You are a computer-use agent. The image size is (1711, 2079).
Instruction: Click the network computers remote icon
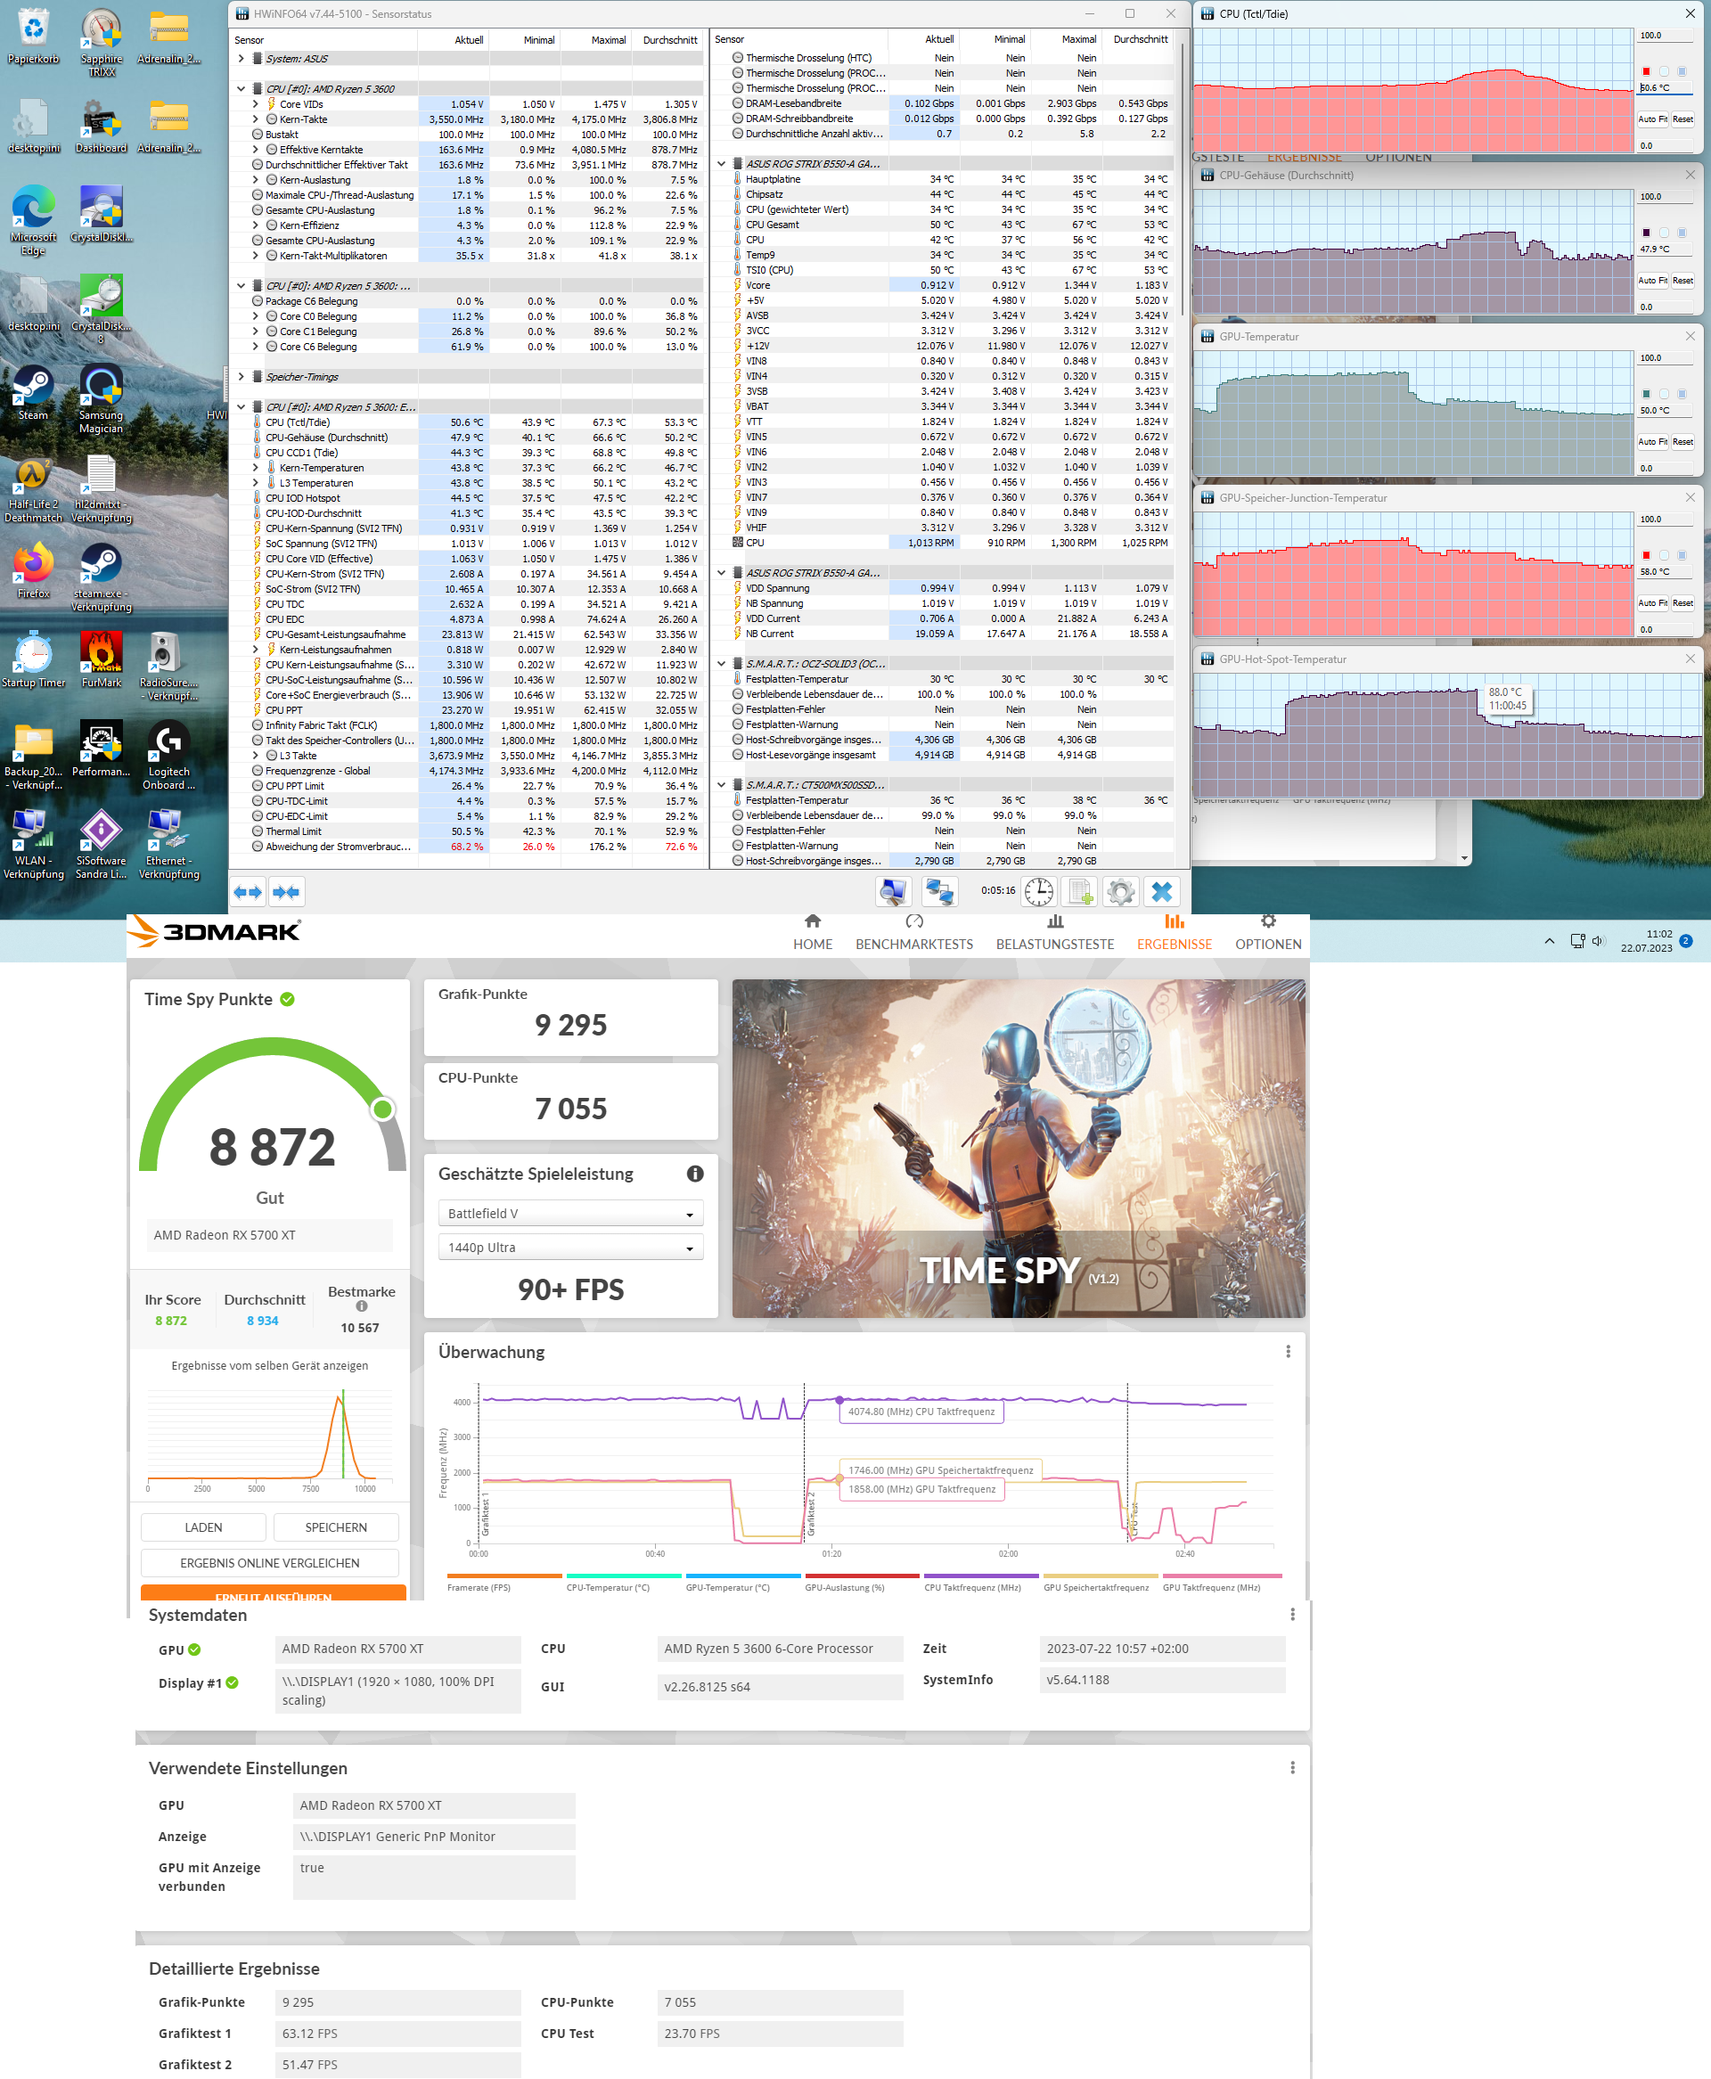939,892
